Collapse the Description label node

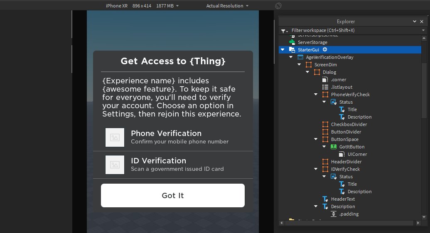tap(316, 206)
